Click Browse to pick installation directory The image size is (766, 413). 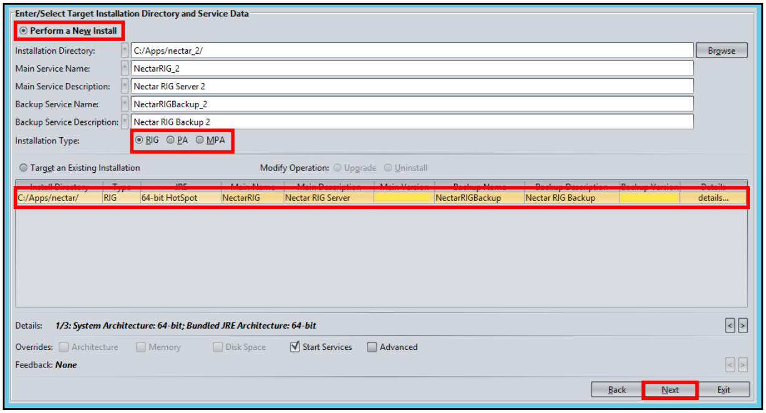722,51
